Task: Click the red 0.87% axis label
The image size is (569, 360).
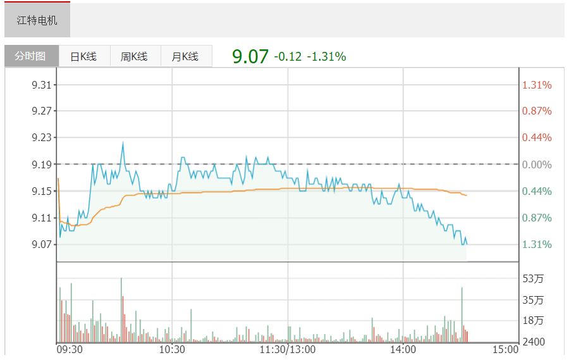Action: click(537, 111)
